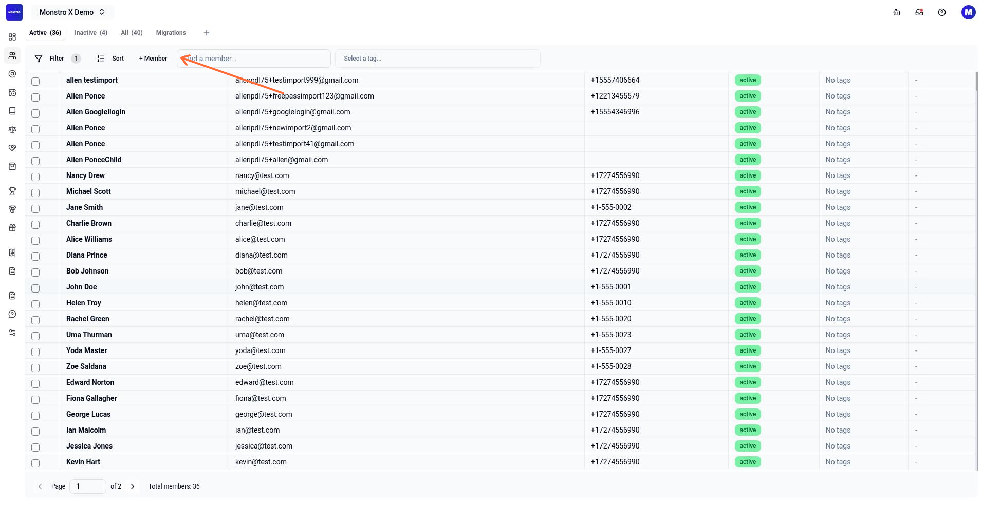The image size is (982, 507).
Task: Click the plus icon to add a tab
Action: (207, 33)
